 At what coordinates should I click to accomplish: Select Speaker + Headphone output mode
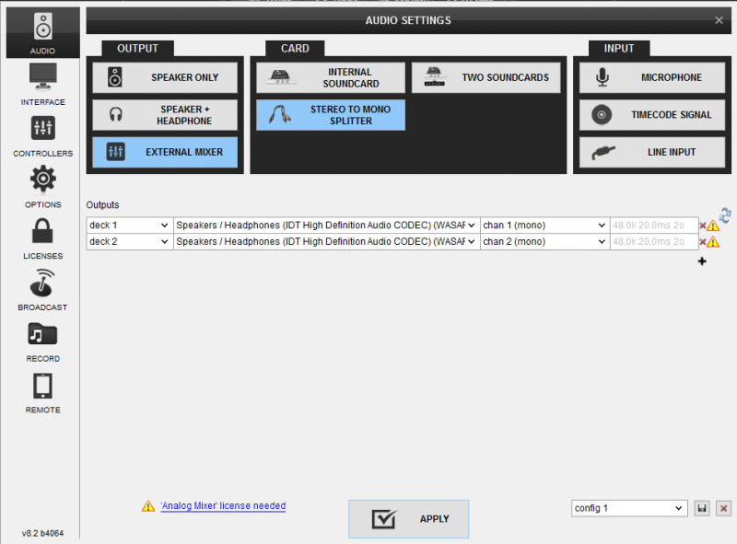click(165, 115)
